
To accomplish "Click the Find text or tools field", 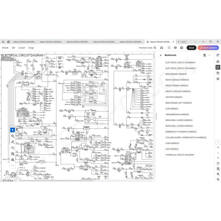I will (146, 48).
